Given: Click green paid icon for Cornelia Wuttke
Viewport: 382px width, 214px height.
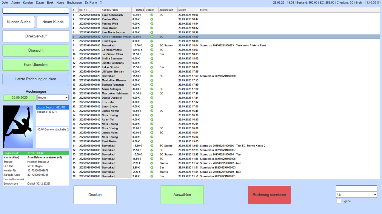Looking at the screenshot, I should (152, 50).
